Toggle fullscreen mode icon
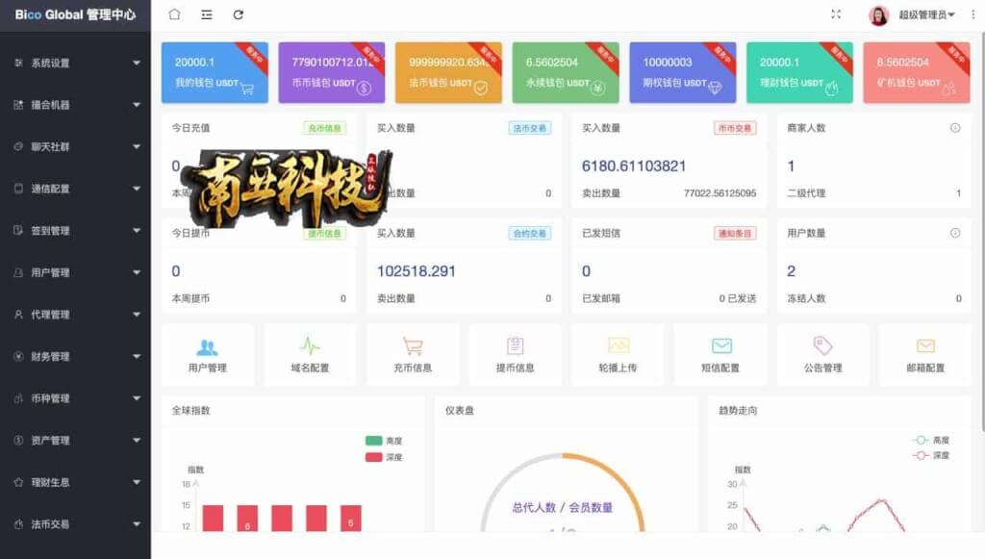 (x=836, y=14)
